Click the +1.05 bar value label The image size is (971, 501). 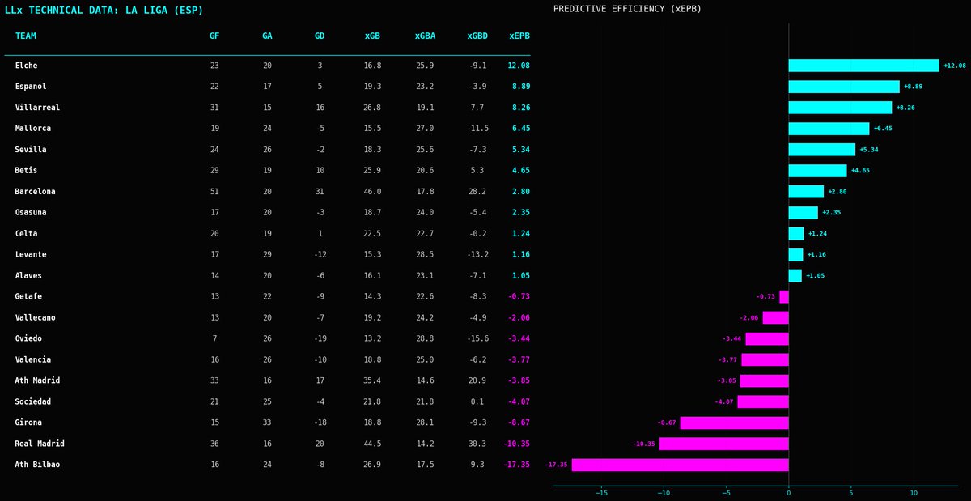[815, 276]
